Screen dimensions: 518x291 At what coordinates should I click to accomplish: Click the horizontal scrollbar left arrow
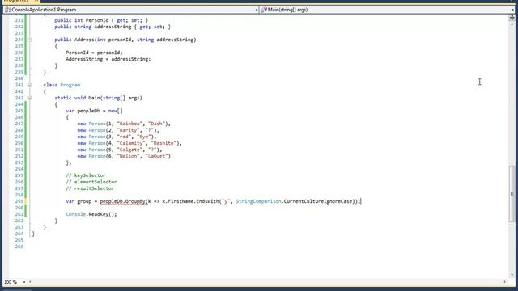[x=30, y=282]
